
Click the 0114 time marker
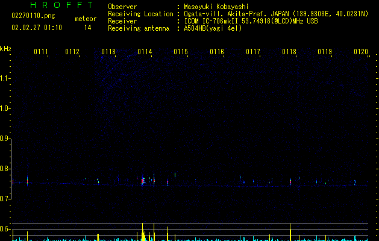[145, 52]
